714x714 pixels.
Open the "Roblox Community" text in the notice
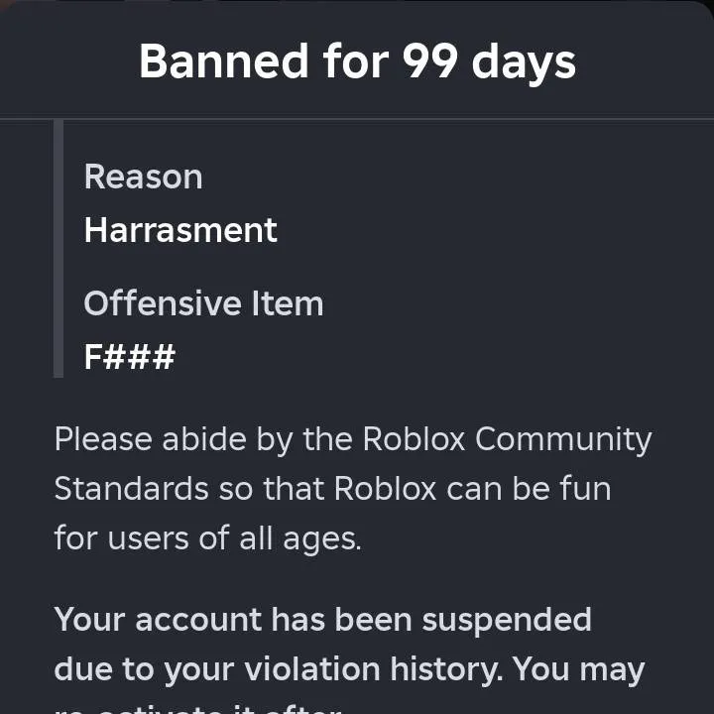[507, 438]
